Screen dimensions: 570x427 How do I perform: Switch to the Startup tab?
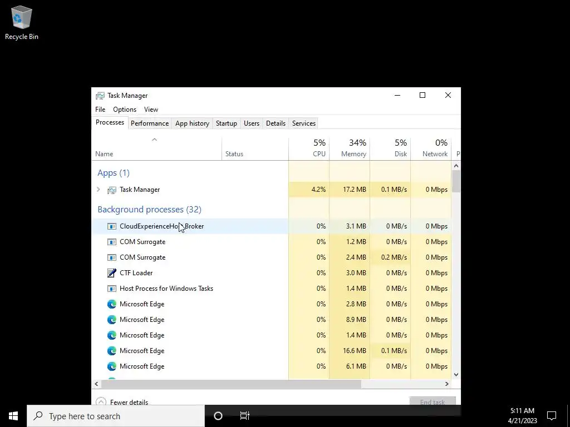pos(227,123)
